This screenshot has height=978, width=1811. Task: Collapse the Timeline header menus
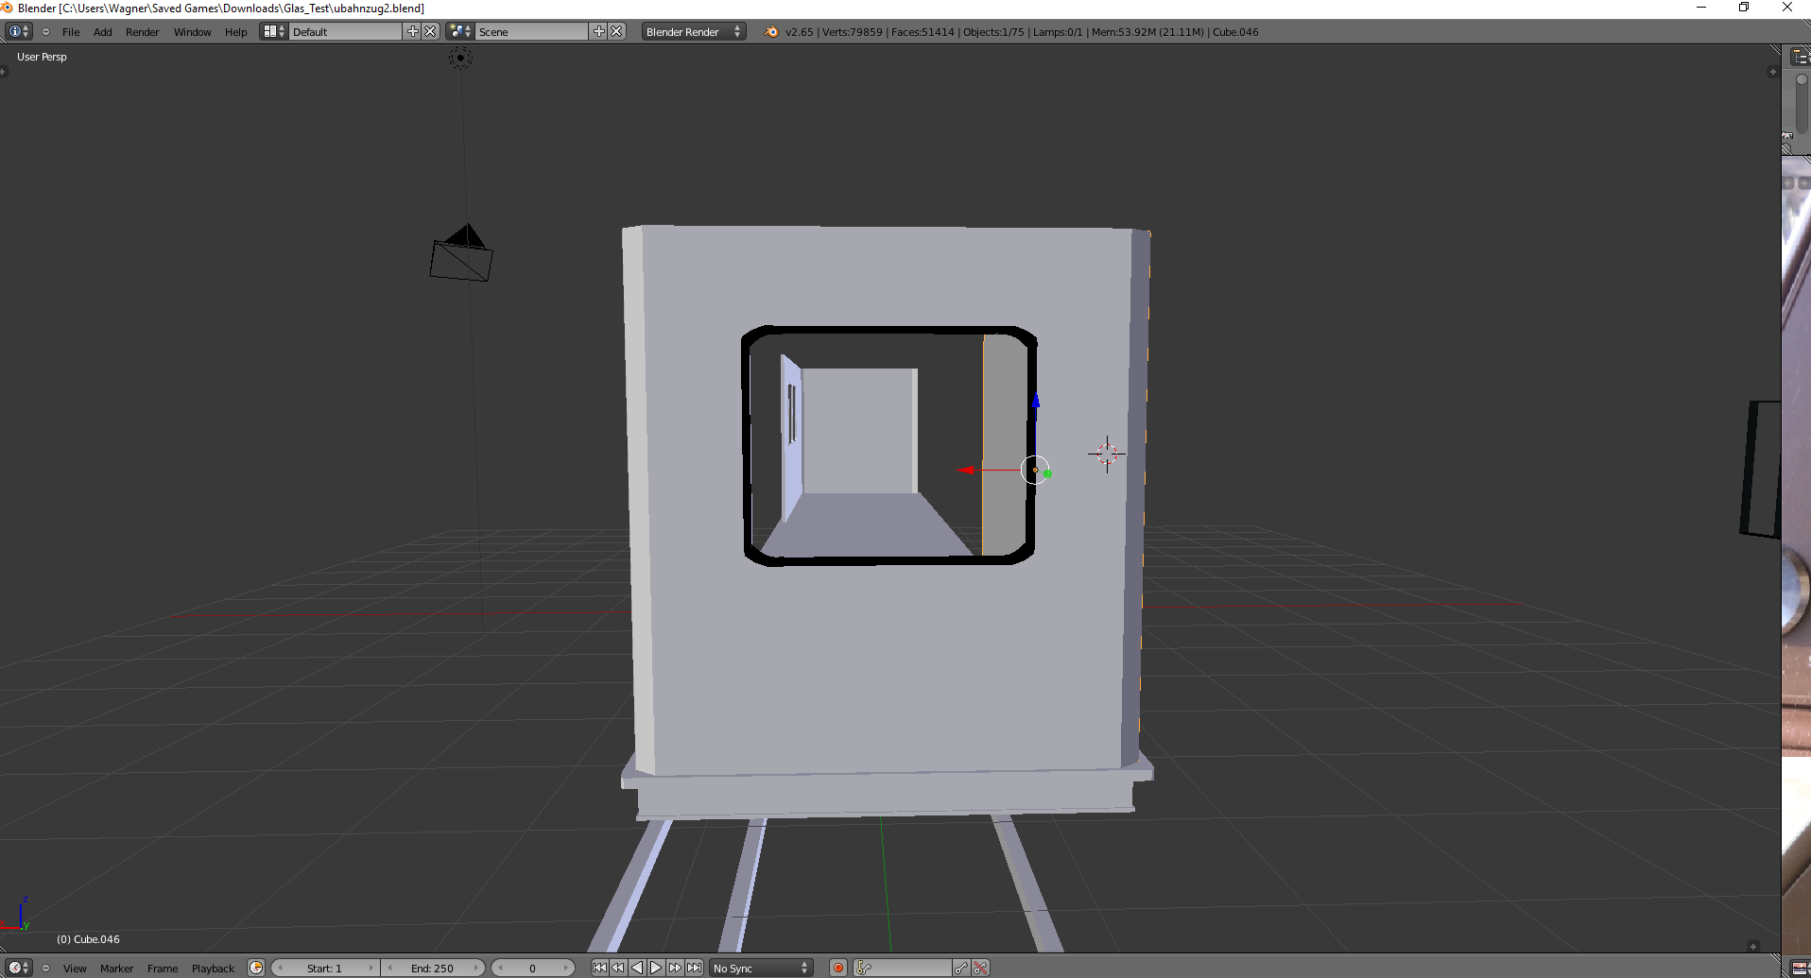click(45, 968)
